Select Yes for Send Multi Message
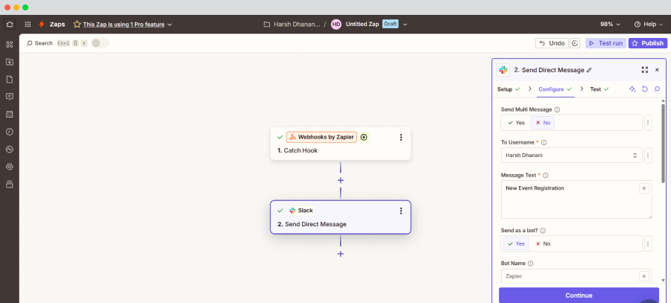The height and width of the screenshot is (303, 671). pyautogui.click(x=516, y=123)
